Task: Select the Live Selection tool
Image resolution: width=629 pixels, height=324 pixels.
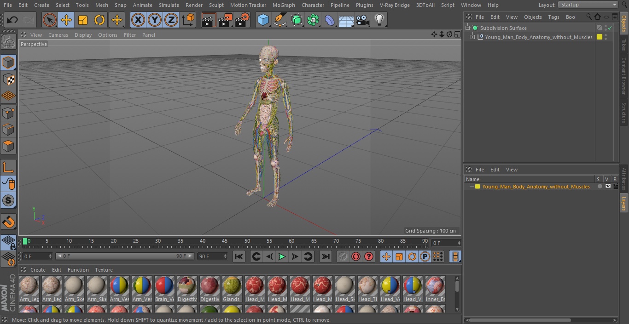Action: pyautogui.click(x=49, y=20)
